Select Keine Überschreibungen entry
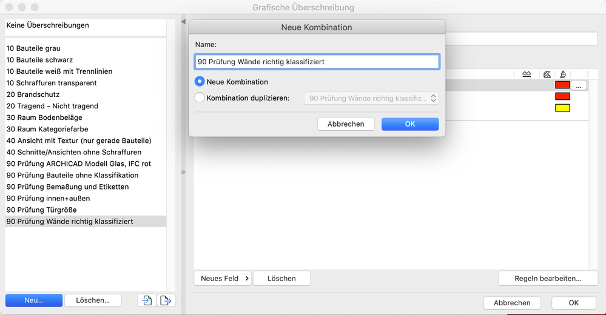606x315 pixels. pyautogui.click(x=86, y=25)
